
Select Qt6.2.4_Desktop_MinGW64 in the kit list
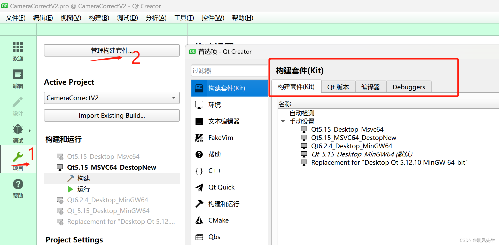coord(352,146)
